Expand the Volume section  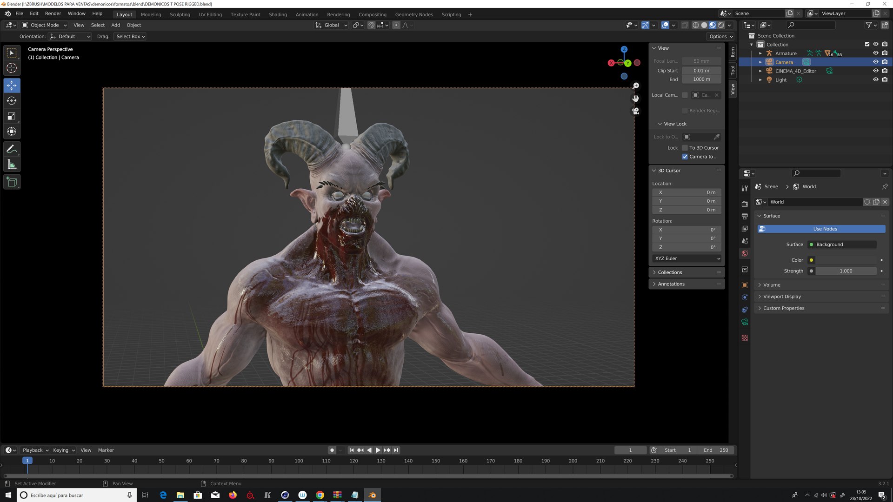pos(821,285)
